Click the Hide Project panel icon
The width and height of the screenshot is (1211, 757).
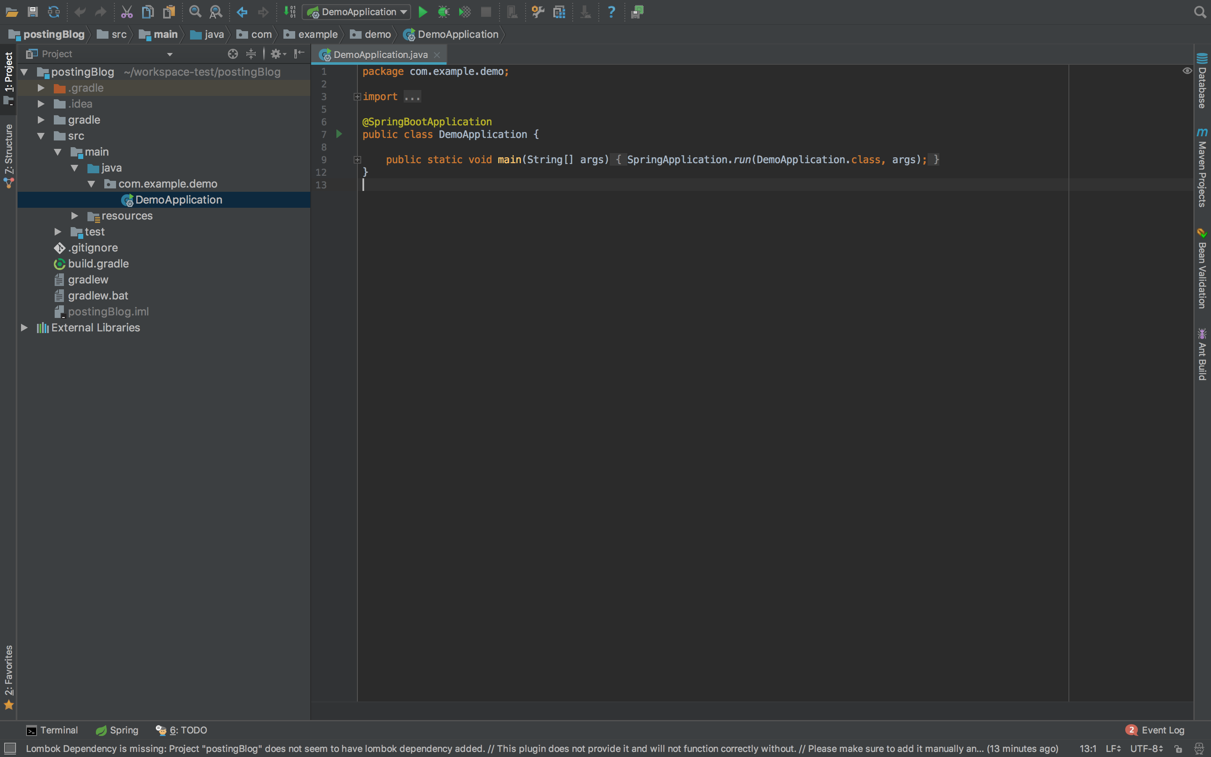pos(299,53)
